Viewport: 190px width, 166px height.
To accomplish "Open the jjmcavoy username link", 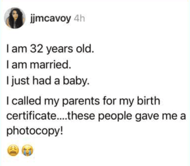I will tap(50, 19).
